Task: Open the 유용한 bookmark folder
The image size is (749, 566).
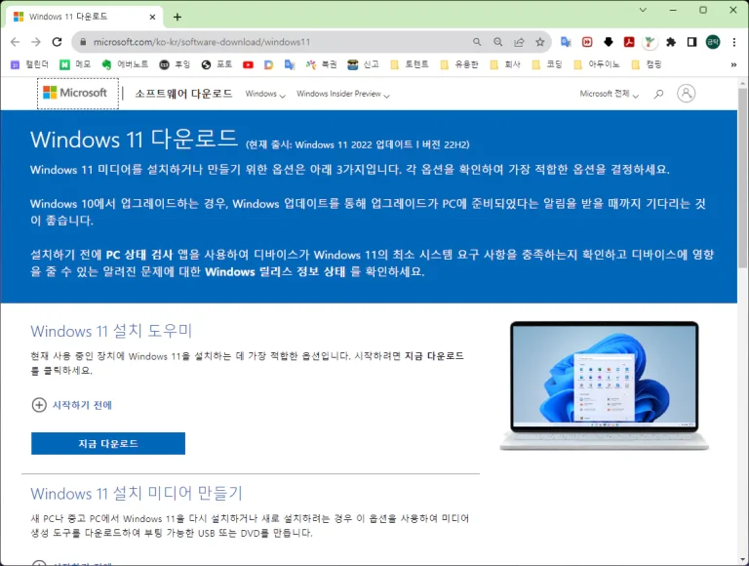Action: 459,64
